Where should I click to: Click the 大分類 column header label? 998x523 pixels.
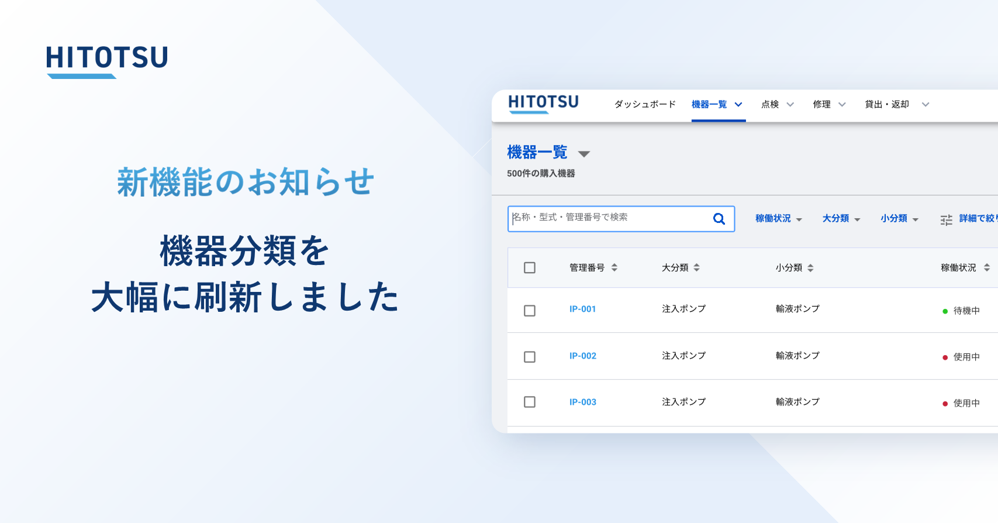coord(675,267)
